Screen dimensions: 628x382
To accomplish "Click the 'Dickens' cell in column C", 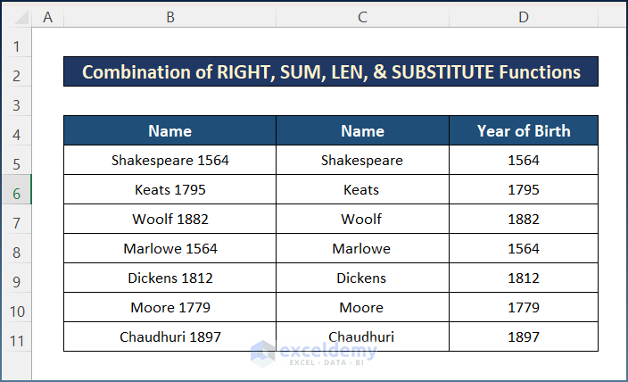I will pyautogui.click(x=361, y=278).
